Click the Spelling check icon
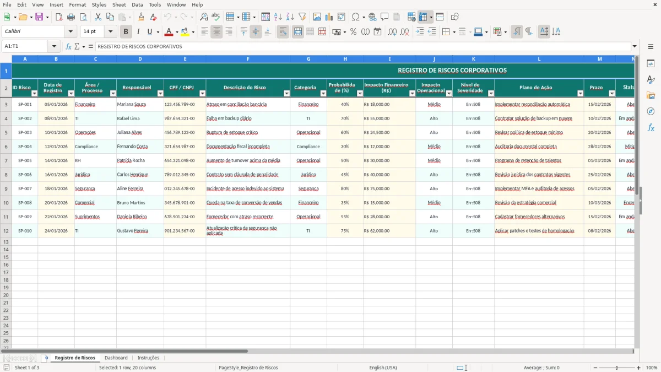661x372 pixels. [x=216, y=17]
